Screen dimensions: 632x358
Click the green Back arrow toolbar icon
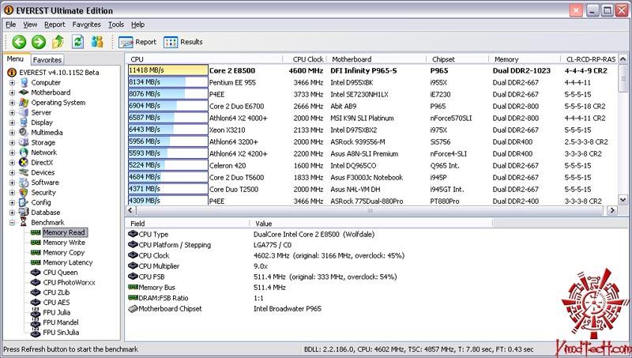pos(18,42)
